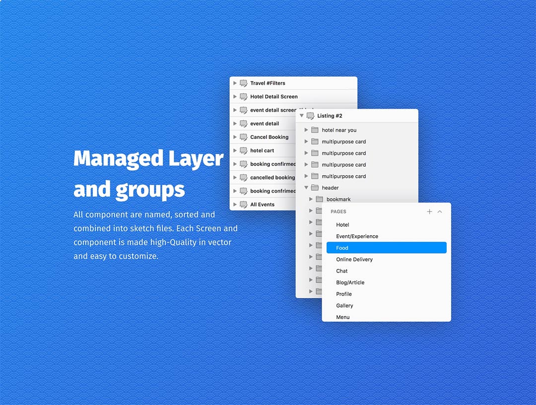Screen dimensions: 536x405
Task: Click the Listing #2 artboard icon
Action: click(310, 116)
